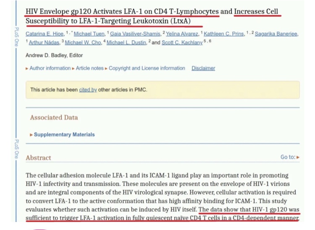The height and width of the screenshot is (230, 315).
Task: Open the Disclaimer link
Action: point(203,68)
